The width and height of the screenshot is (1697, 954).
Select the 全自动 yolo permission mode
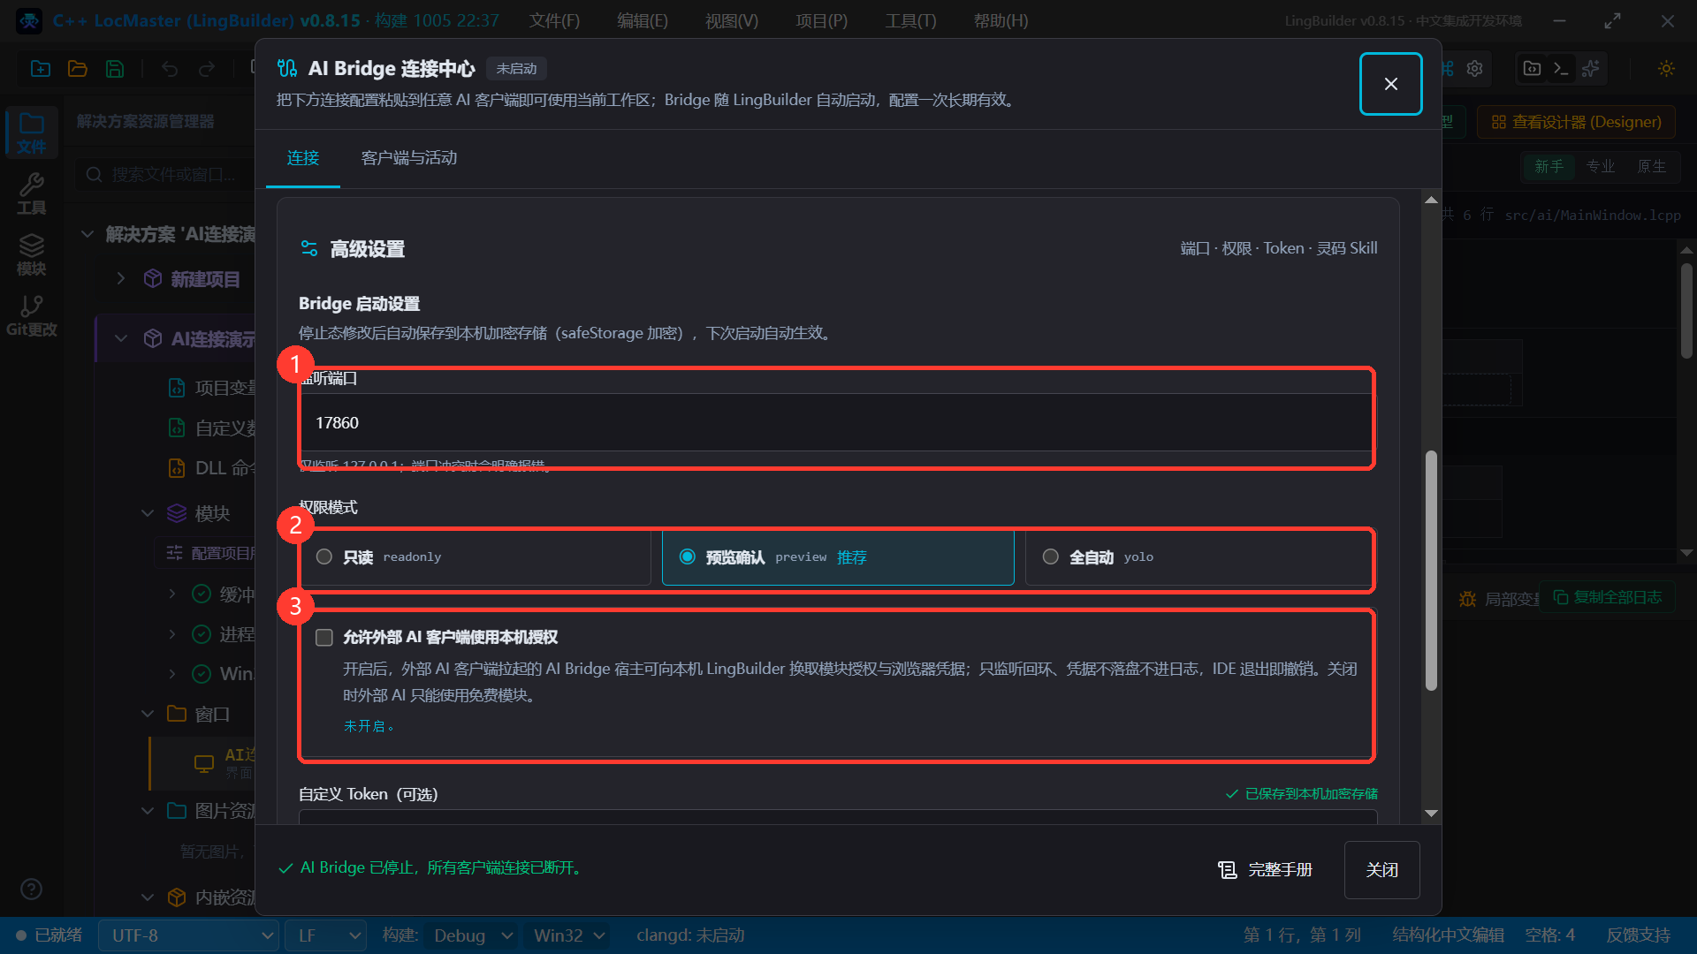pos(1199,557)
